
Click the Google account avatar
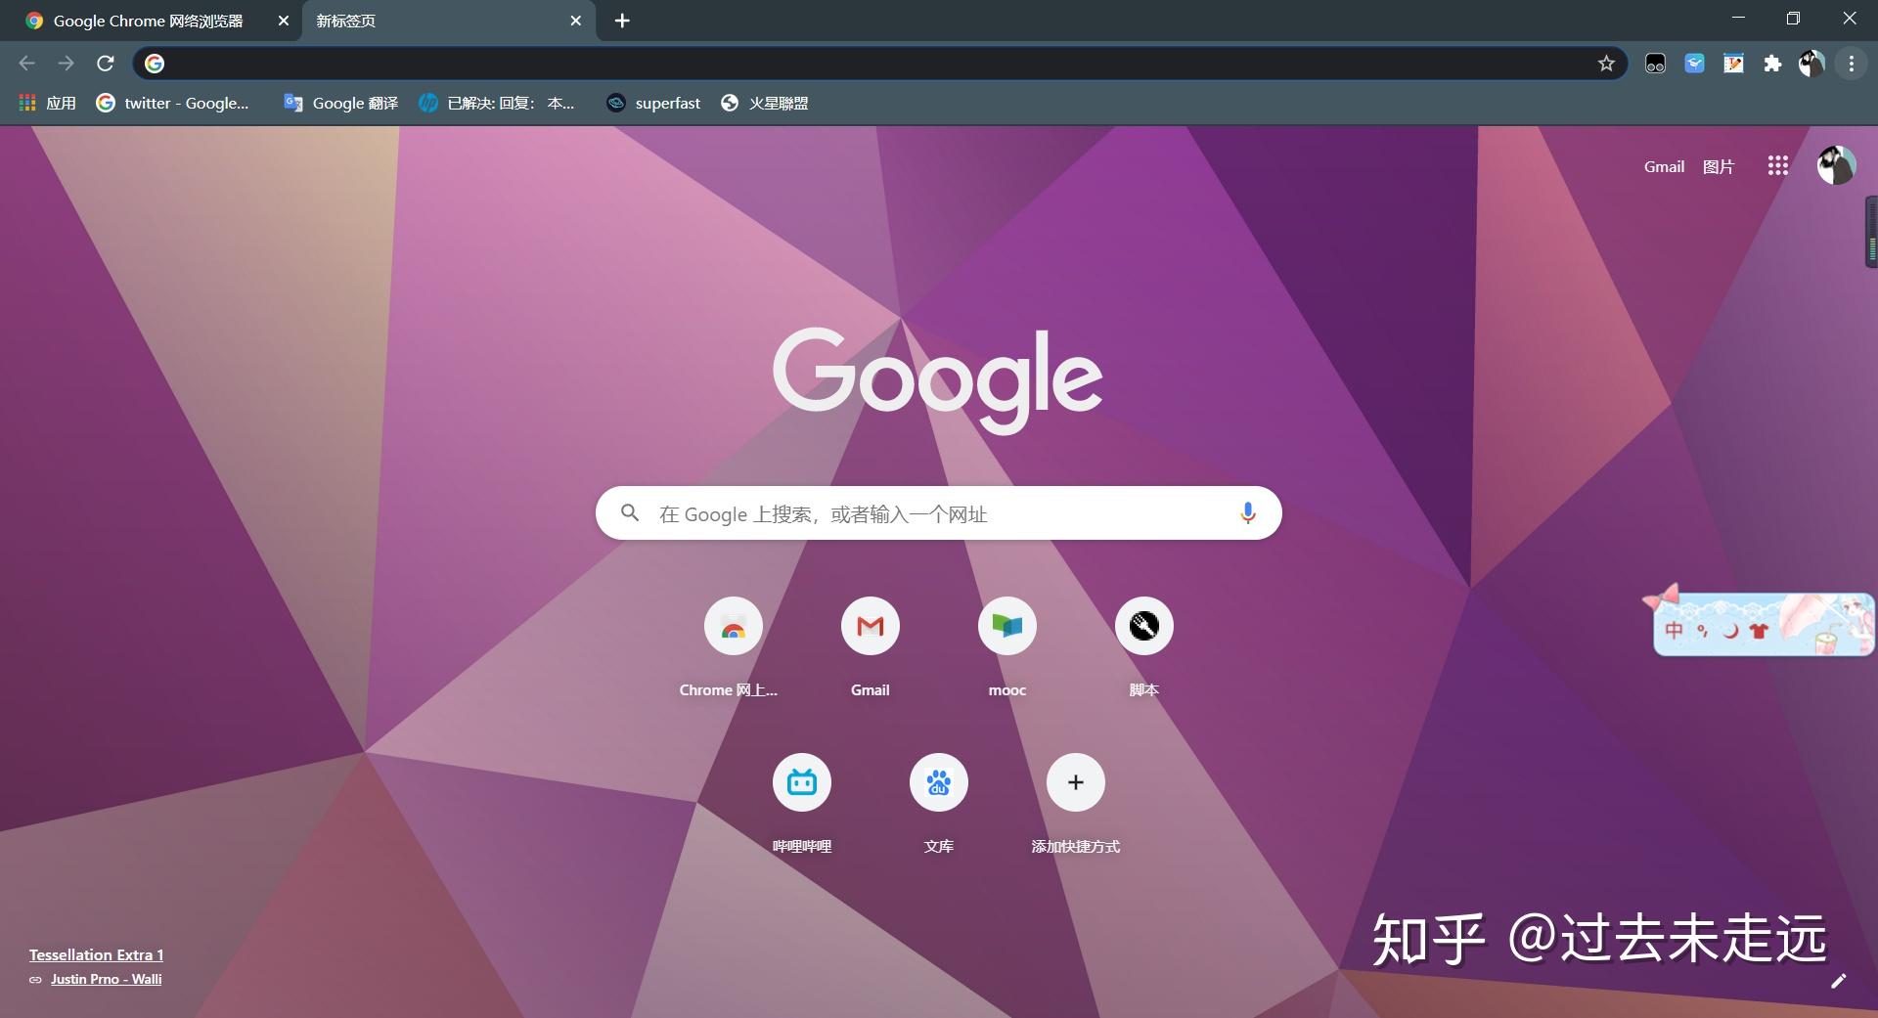click(x=1836, y=165)
